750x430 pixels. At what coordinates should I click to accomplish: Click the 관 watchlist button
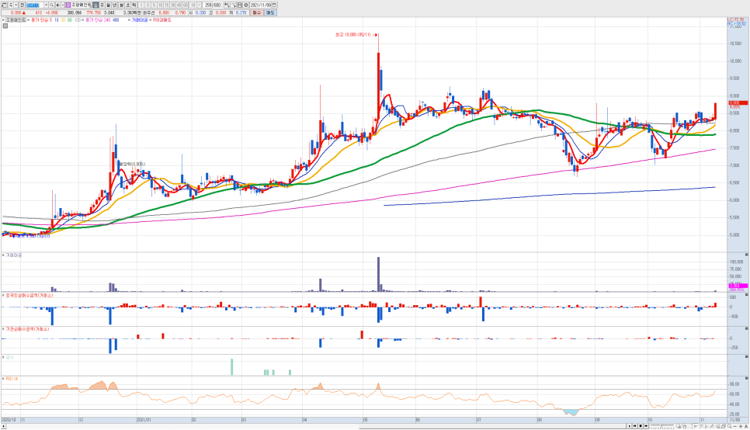(22, 5)
